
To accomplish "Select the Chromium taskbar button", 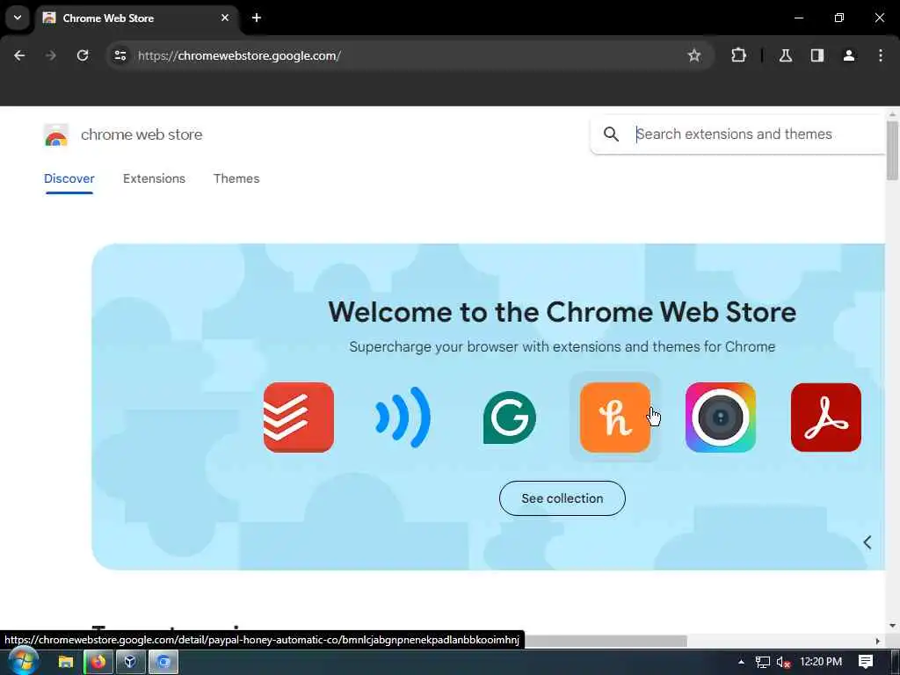I will 163,662.
